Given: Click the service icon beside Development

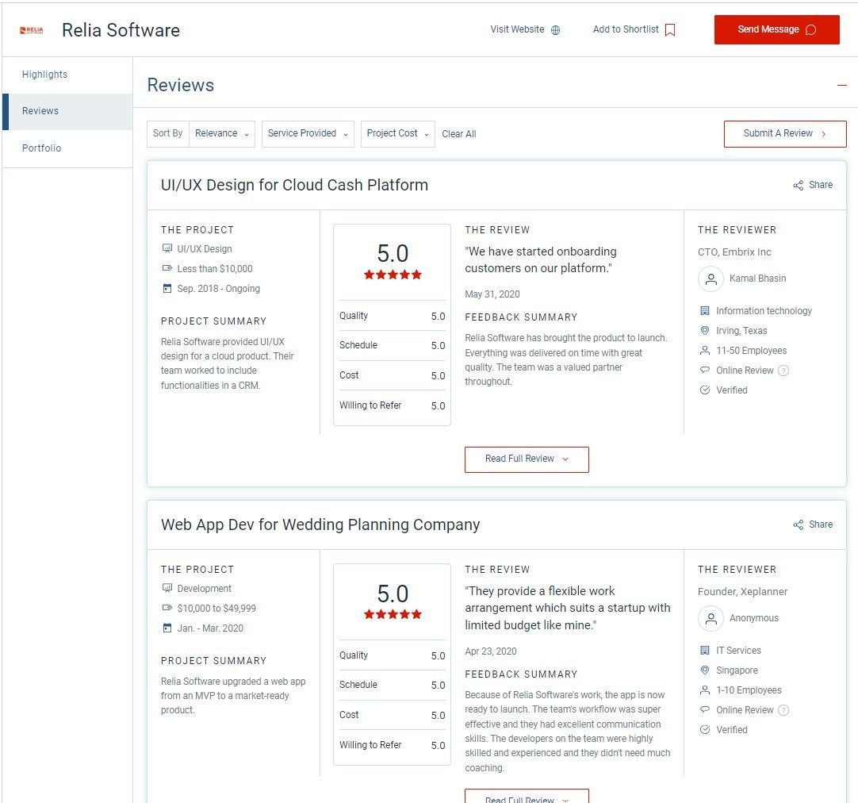Looking at the screenshot, I should point(167,588).
